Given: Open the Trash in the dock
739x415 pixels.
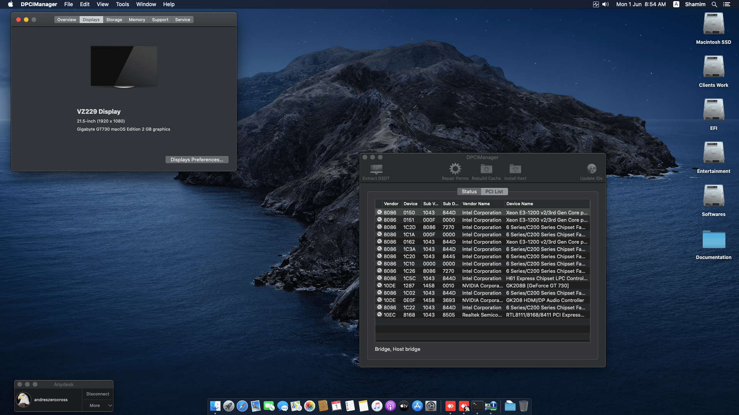Looking at the screenshot, I should [x=523, y=406].
